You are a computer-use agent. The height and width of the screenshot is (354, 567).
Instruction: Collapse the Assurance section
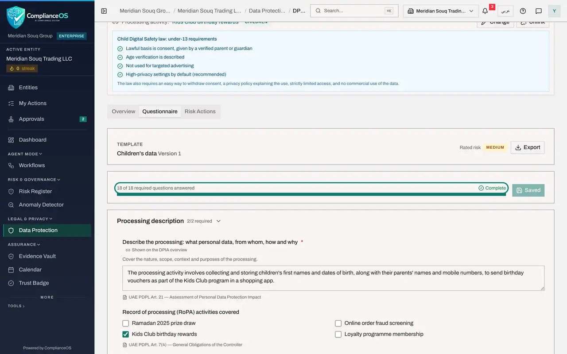pos(24,244)
